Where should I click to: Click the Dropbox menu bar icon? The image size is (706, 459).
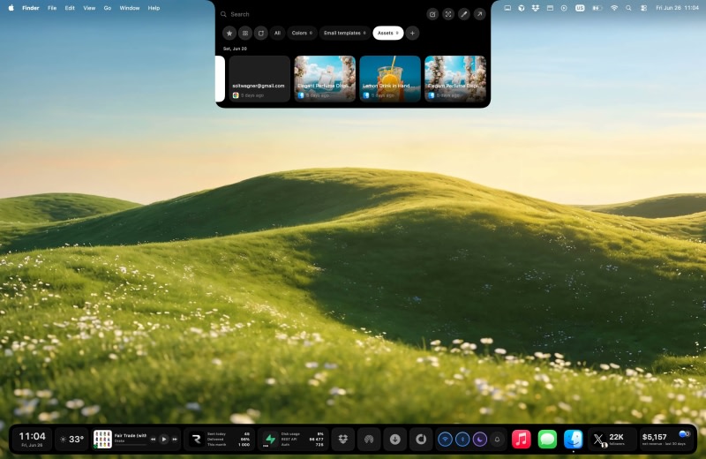(x=536, y=8)
